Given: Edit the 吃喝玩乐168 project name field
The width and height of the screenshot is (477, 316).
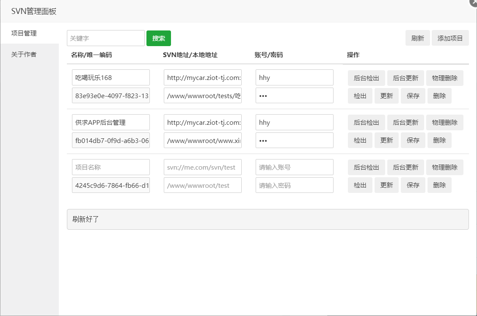Looking at the screenshot, I should pos(111,77).
